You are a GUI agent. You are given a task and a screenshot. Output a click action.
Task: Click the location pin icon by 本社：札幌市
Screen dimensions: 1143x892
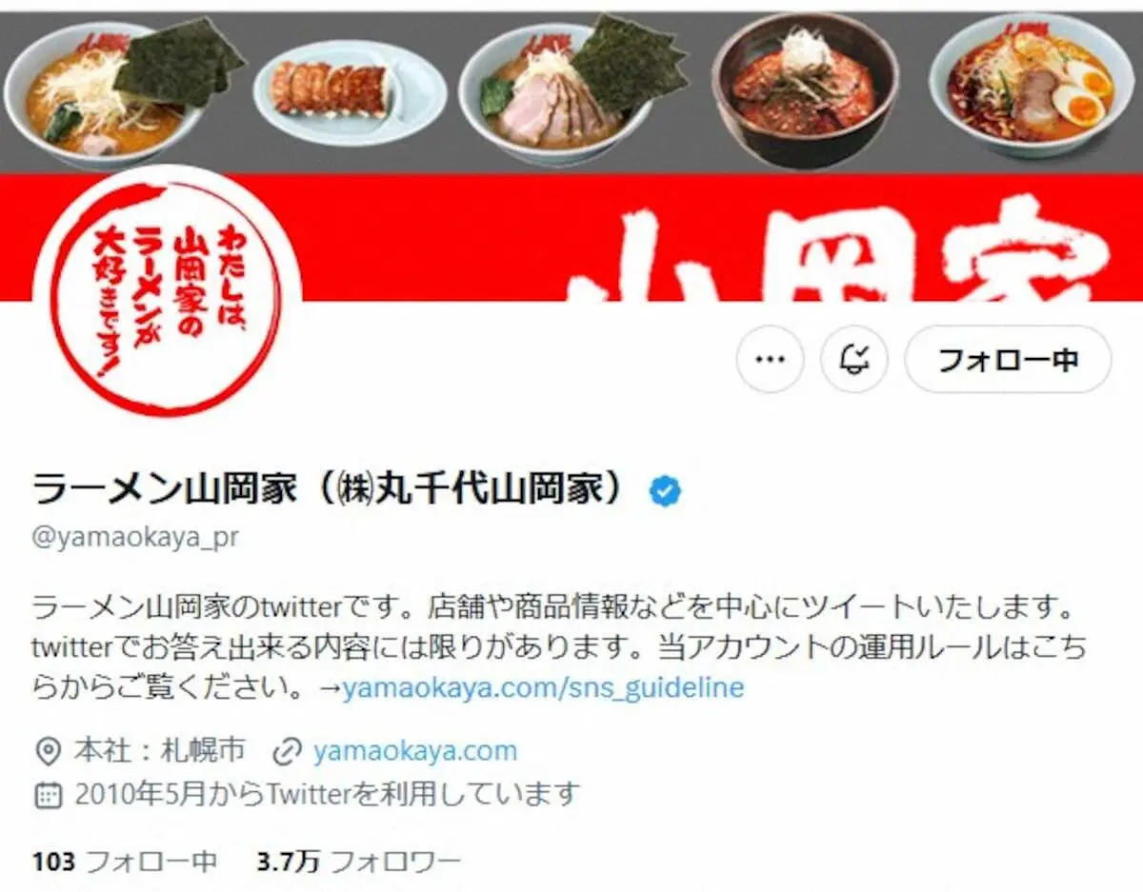47,752
